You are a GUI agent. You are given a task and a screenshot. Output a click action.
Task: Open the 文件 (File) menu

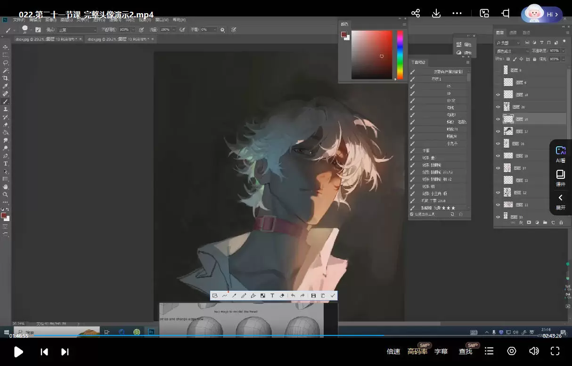[18, 20]
